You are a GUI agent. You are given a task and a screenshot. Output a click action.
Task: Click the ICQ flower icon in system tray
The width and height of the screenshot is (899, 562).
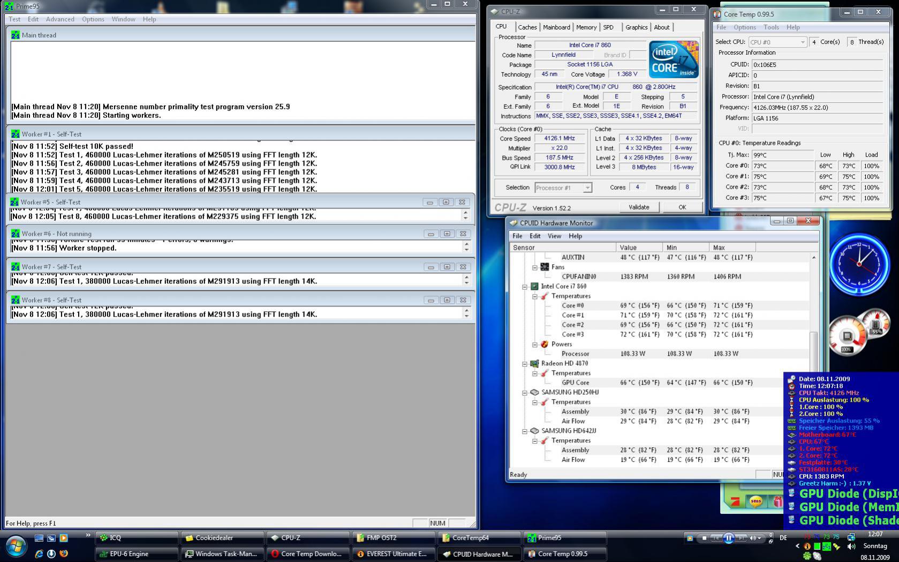click(807, 556)
